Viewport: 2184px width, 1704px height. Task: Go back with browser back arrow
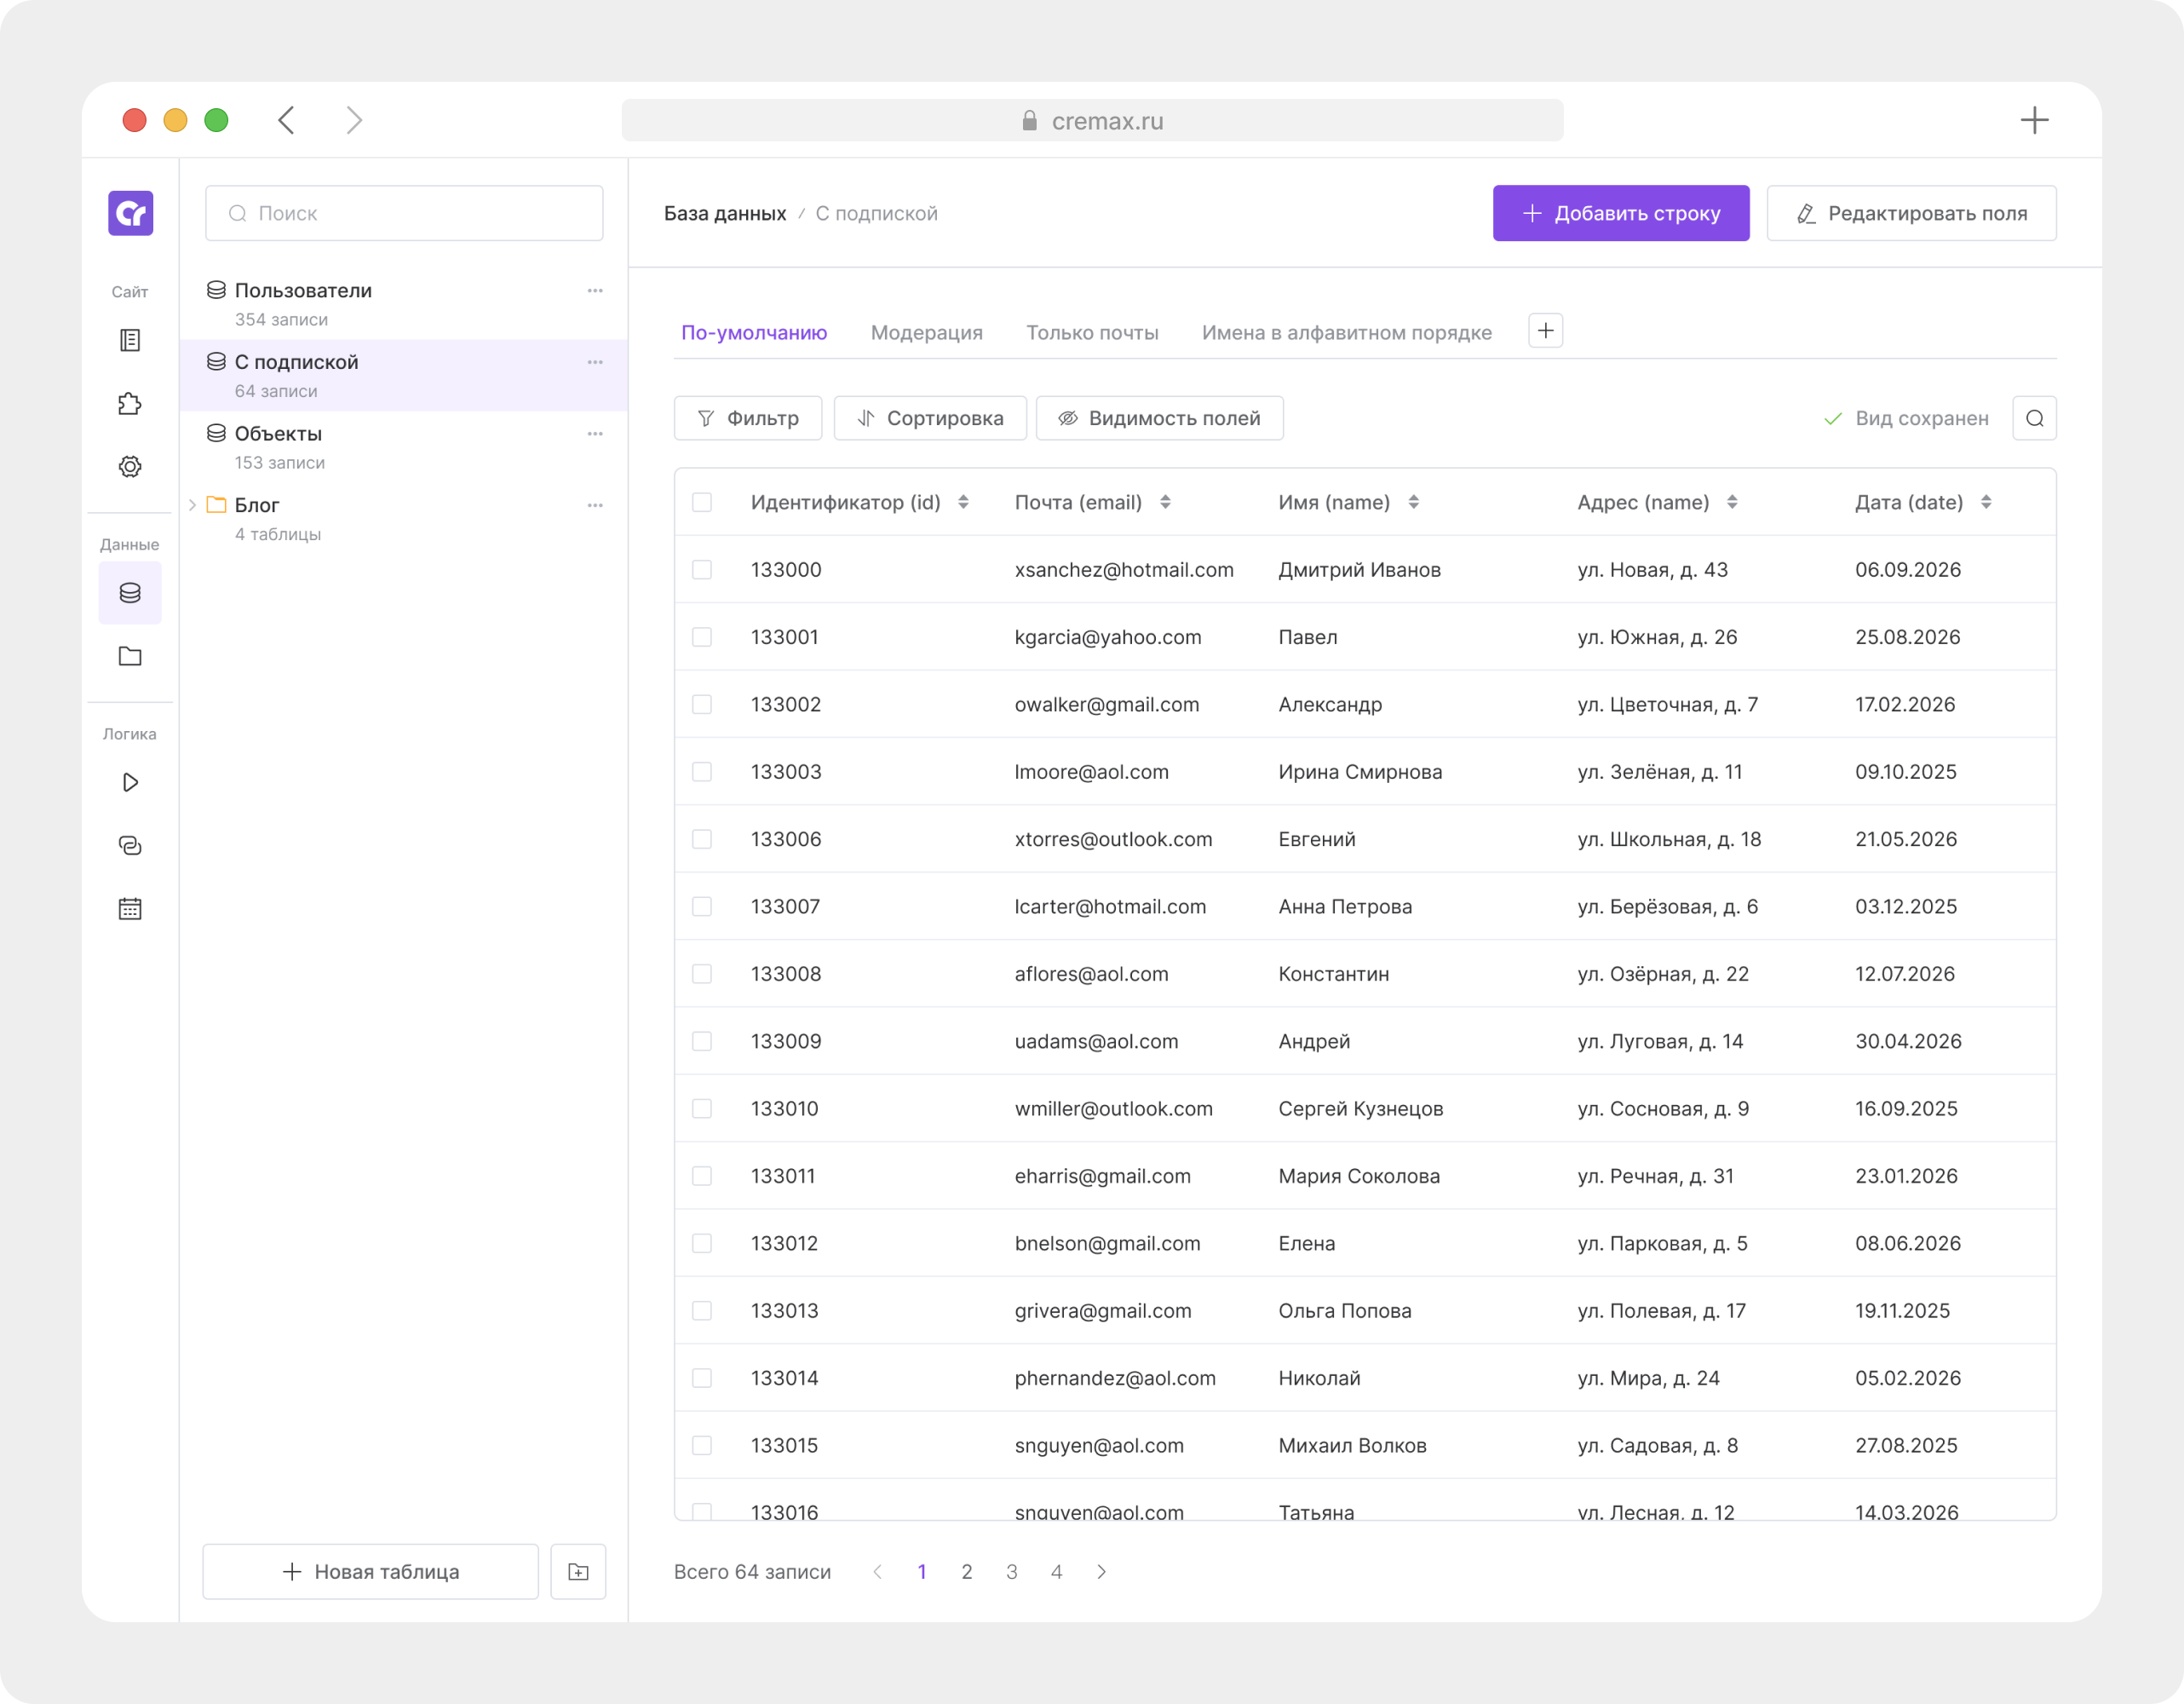click(x=286, y=120)
